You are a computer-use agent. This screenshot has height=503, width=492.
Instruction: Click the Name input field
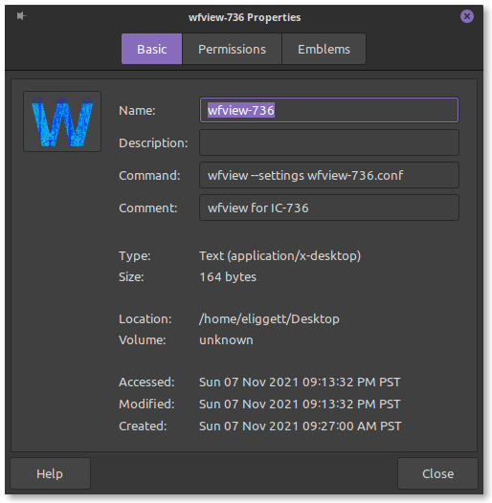tap(329, 110)
